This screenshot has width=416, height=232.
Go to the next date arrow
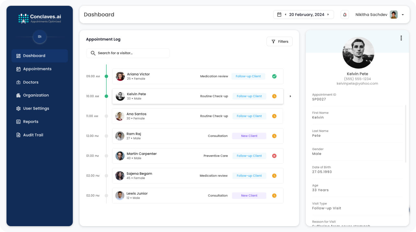tap(328, 15)
